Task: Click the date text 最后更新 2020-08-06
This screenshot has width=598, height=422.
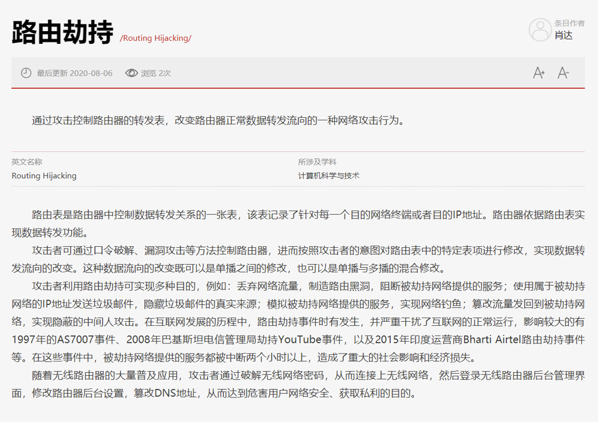Action: click(x=74, y=73)
